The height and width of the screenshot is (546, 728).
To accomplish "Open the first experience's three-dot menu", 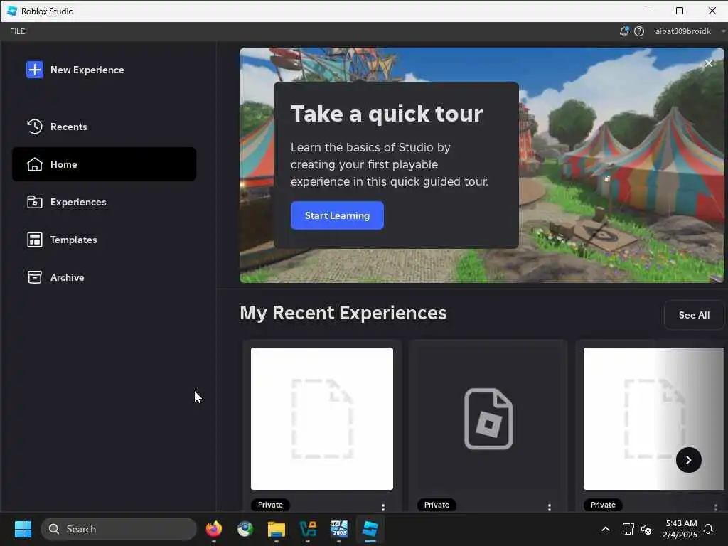I will pos(383,507).
